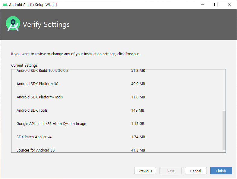Click the Android head icon in title bar
Screen dimensions: 237x179
(x=5, y=5)
